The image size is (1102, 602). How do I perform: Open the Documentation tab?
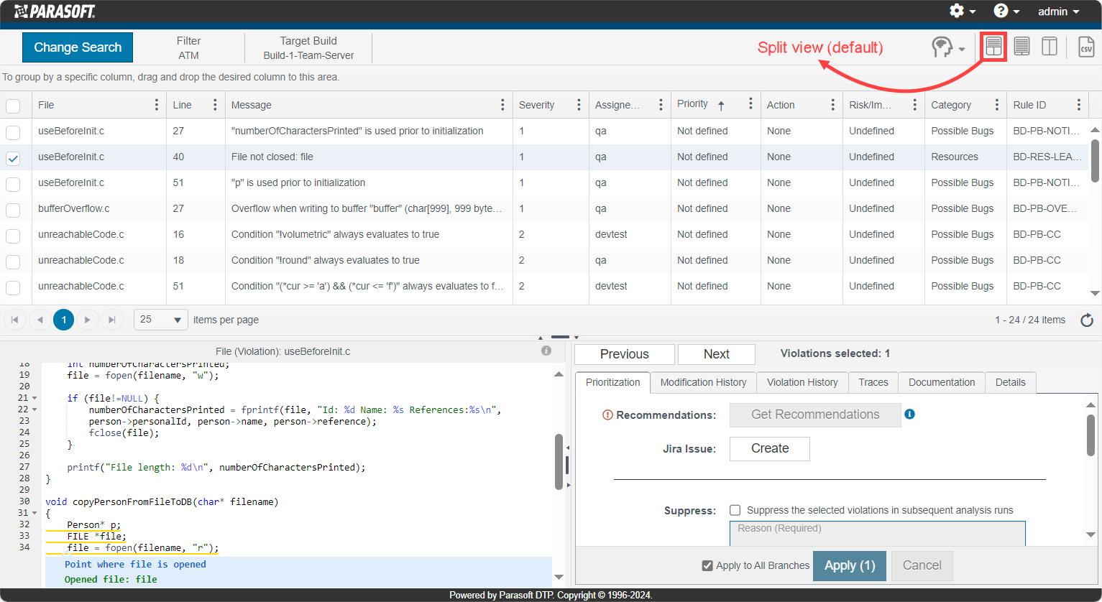pos(942,382)
